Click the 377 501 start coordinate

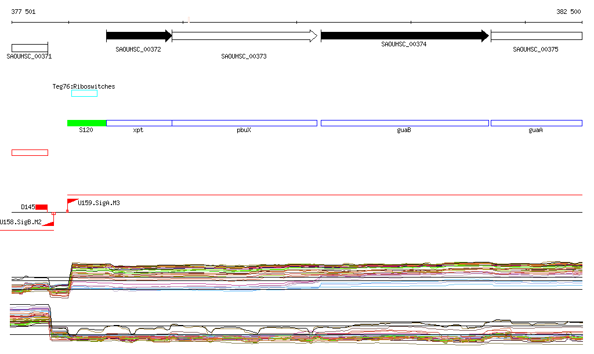coord(23,12)
